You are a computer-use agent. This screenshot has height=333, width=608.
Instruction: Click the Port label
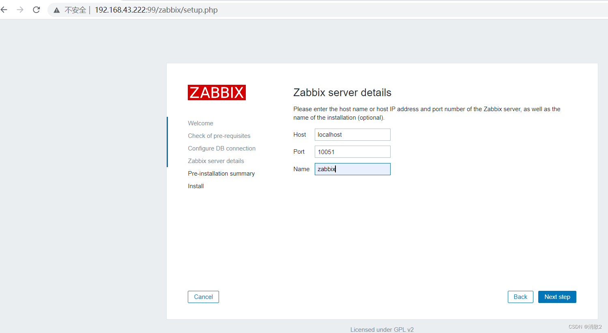coord(299,152)
